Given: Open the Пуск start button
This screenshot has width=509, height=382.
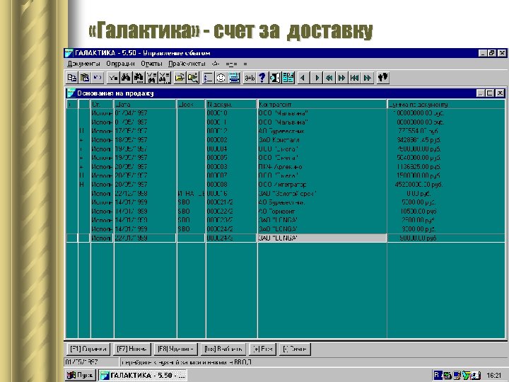Looking at the screenshot, I should [x=80, y=376].
